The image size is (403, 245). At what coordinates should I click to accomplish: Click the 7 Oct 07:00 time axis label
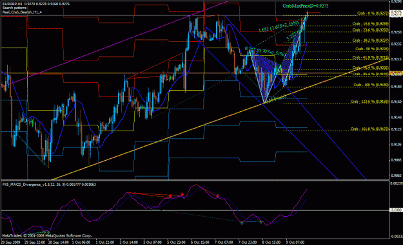tap(224, 242)
